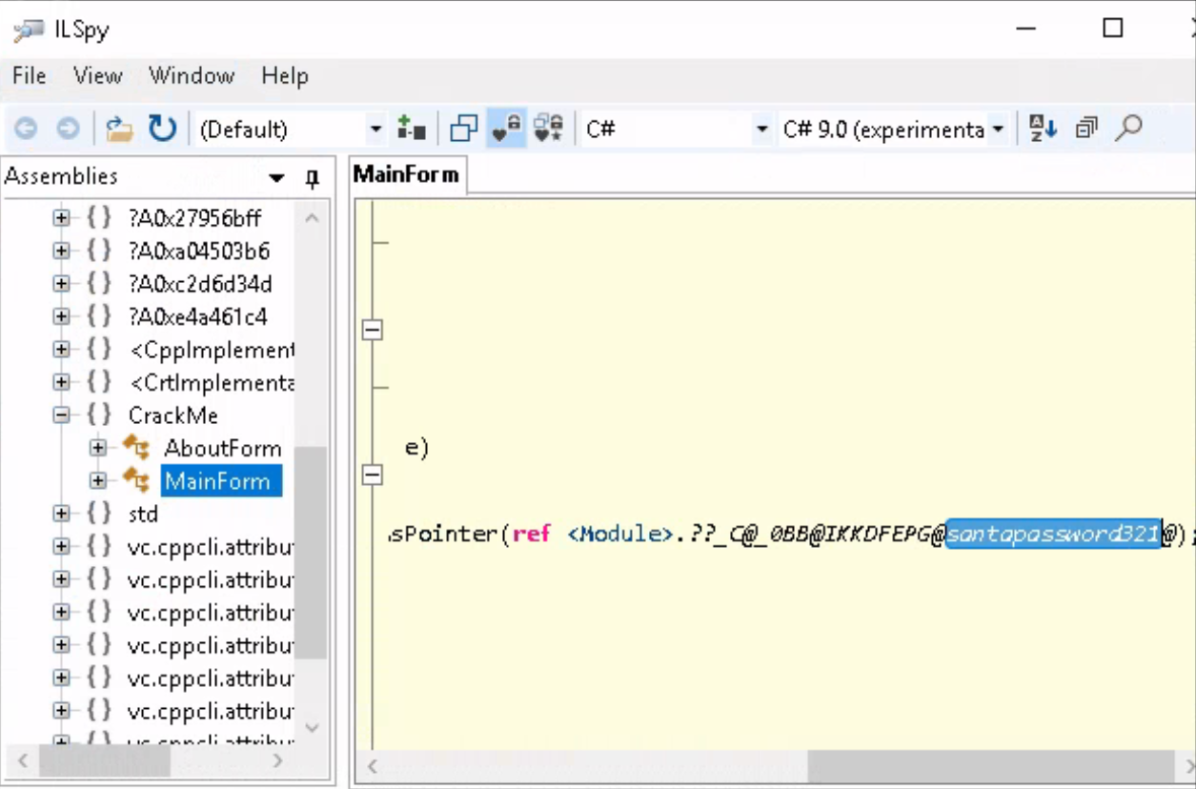This screenshot has width=1196, height=789.
Task: Toggle Show private and internal types
Action: (506, 129)
